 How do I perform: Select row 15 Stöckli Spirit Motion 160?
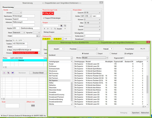click(x=110, y=73)
